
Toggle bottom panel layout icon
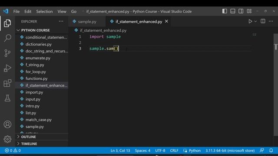(x=233, y=11)
